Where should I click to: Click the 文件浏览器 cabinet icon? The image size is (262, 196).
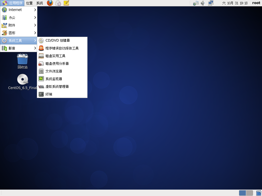point(41,71)
